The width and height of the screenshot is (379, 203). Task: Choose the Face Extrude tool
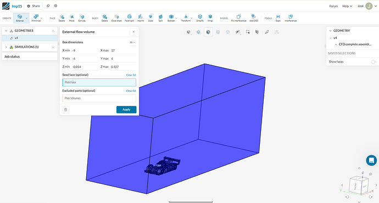click(82, 18)
